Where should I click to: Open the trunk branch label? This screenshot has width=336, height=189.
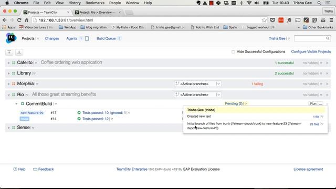(25, 119)
